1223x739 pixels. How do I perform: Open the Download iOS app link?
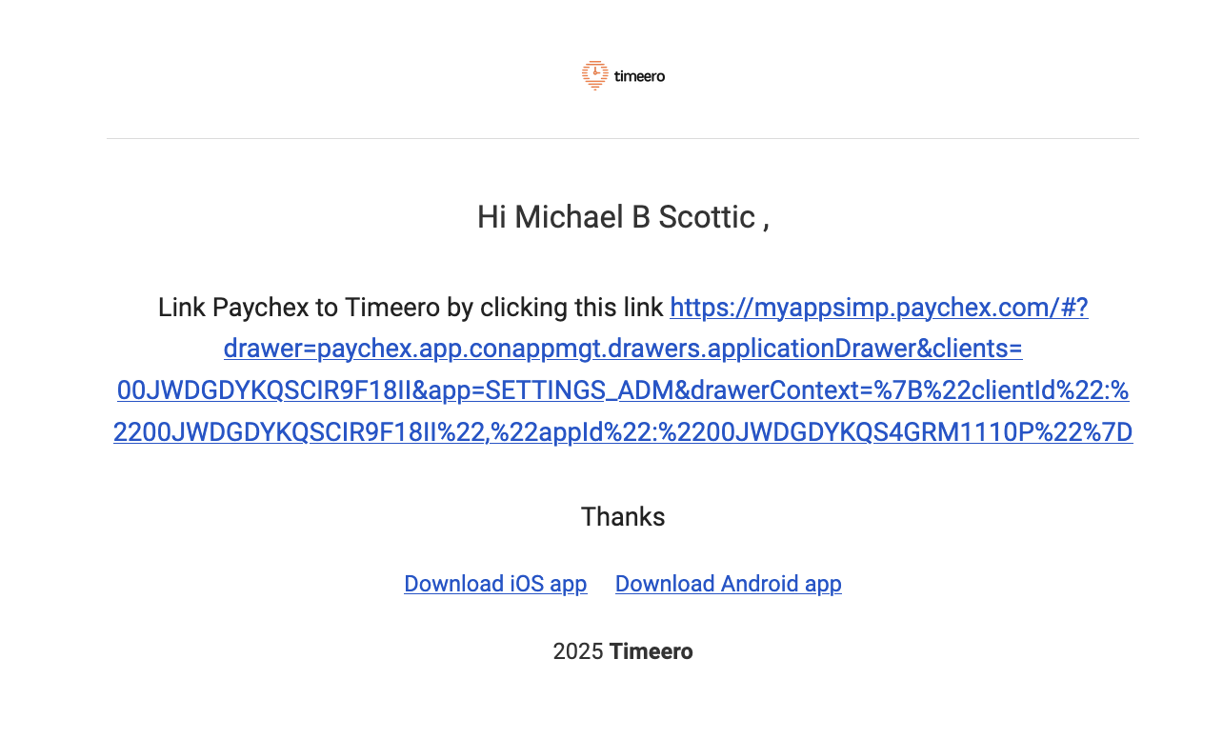point(495,584)
